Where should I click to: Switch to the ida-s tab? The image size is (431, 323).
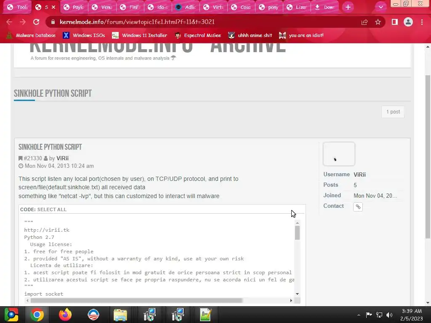pos(158,7)
